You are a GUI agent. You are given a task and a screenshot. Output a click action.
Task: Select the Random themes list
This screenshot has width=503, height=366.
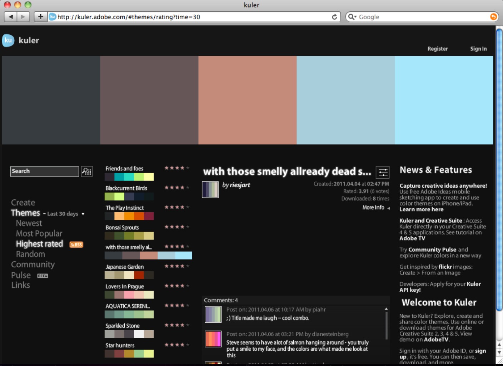tap(30, 254)
